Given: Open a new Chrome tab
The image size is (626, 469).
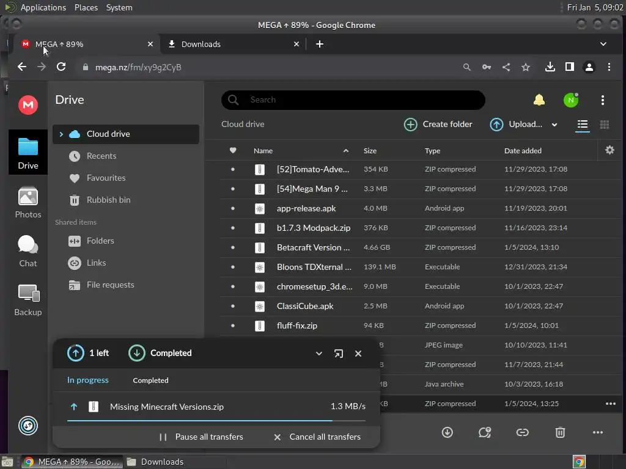Looking at the screenshot, I should tap(319, 44).
